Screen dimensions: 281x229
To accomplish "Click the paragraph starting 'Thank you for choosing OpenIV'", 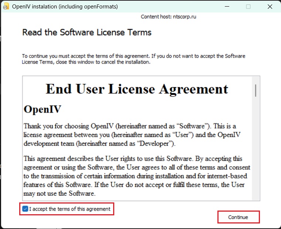I will [x=132, y=135].
